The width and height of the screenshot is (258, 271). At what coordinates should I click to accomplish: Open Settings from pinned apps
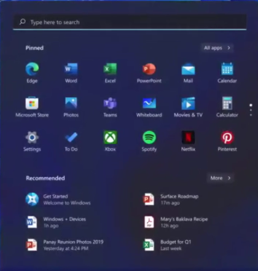(x=32, y=141)
